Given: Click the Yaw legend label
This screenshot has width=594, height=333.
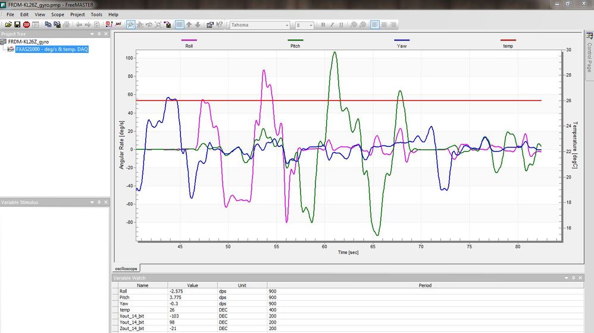Looking at the screenshot, I should [x=402, y=46].
